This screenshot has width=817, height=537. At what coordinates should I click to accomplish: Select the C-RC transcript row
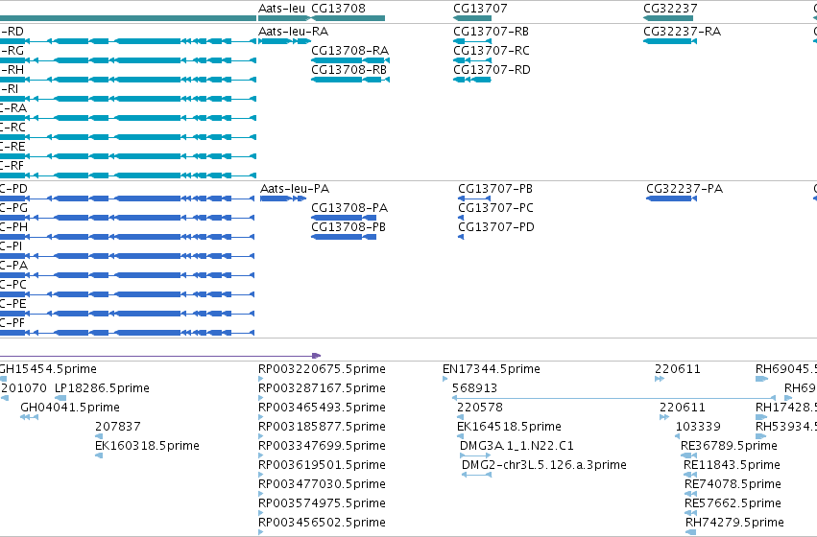point(128,137)
